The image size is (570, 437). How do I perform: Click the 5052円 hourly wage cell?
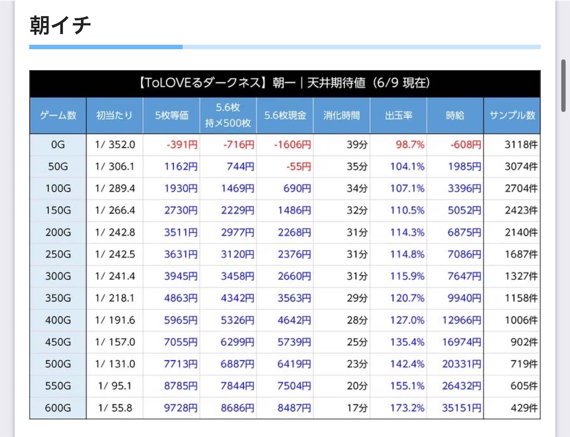(x=455, y=211)
